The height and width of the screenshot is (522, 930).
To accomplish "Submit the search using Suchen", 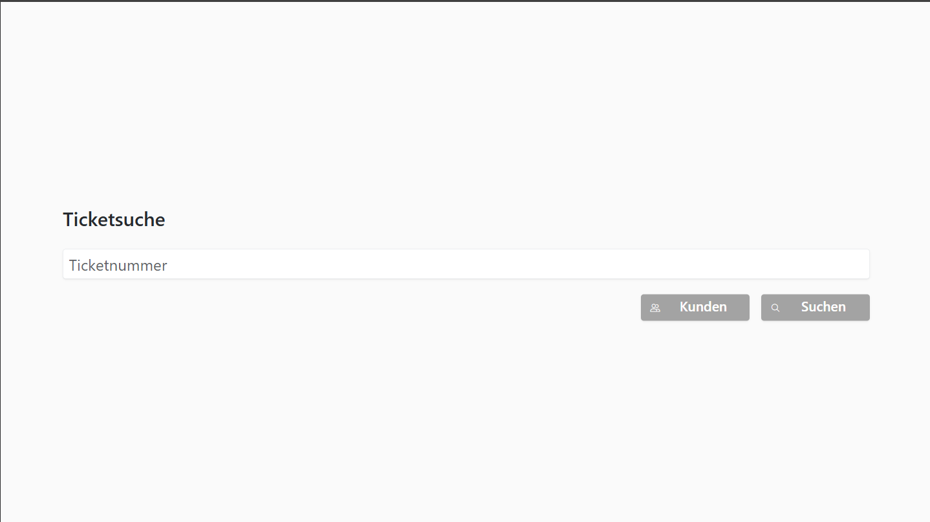I will click(816, 308).
